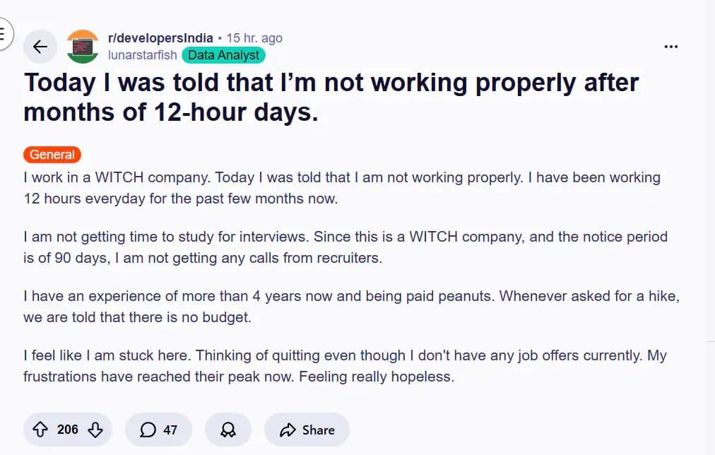Click the r/developersIndia community avatar
715x455 pixels.
point(82,46)
